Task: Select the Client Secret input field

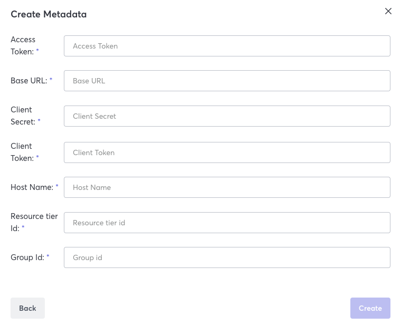Action: (227, 116)
